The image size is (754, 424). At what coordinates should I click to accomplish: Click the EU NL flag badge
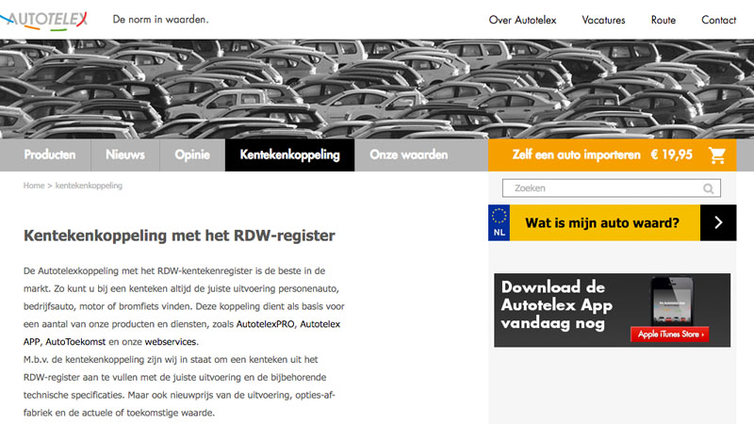click(500, 222)
